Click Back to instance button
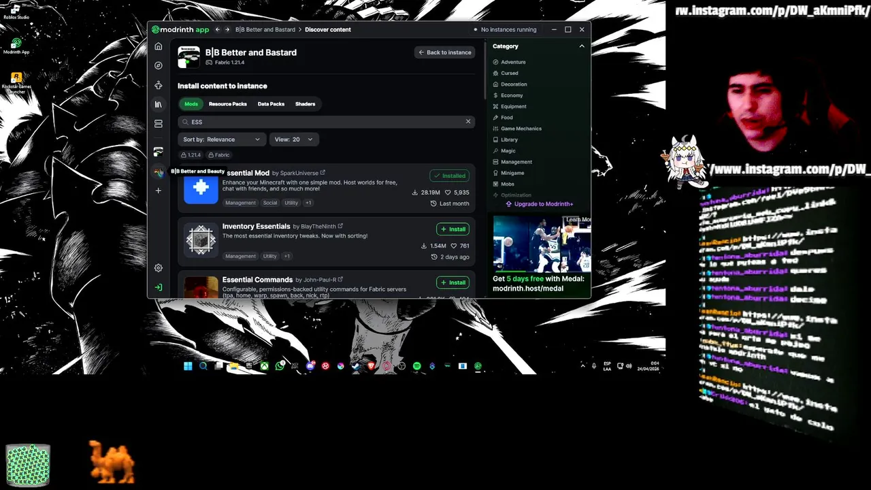This screenshot has height=490, width=871. click(444, 52)
